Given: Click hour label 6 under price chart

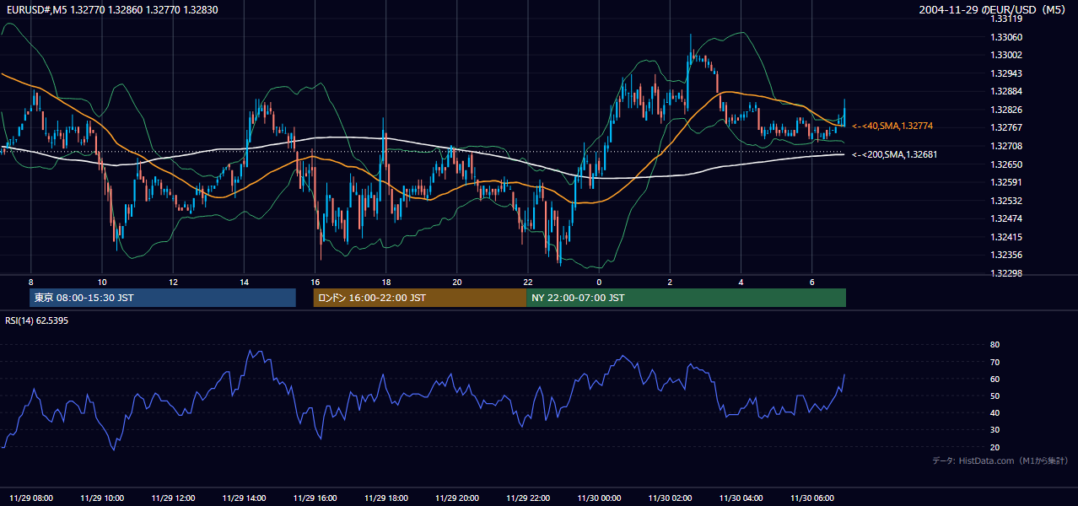Looking at the screenshot, I should pyautogui.click(x=811, y=282).
